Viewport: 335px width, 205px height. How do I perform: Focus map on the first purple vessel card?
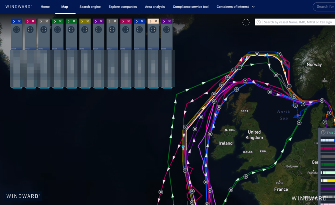point(98,30)
